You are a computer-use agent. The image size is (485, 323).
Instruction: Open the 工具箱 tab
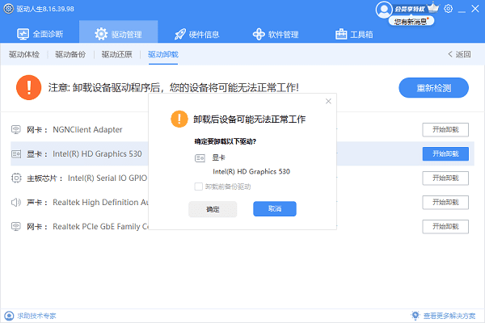click(x=354, y=34)
